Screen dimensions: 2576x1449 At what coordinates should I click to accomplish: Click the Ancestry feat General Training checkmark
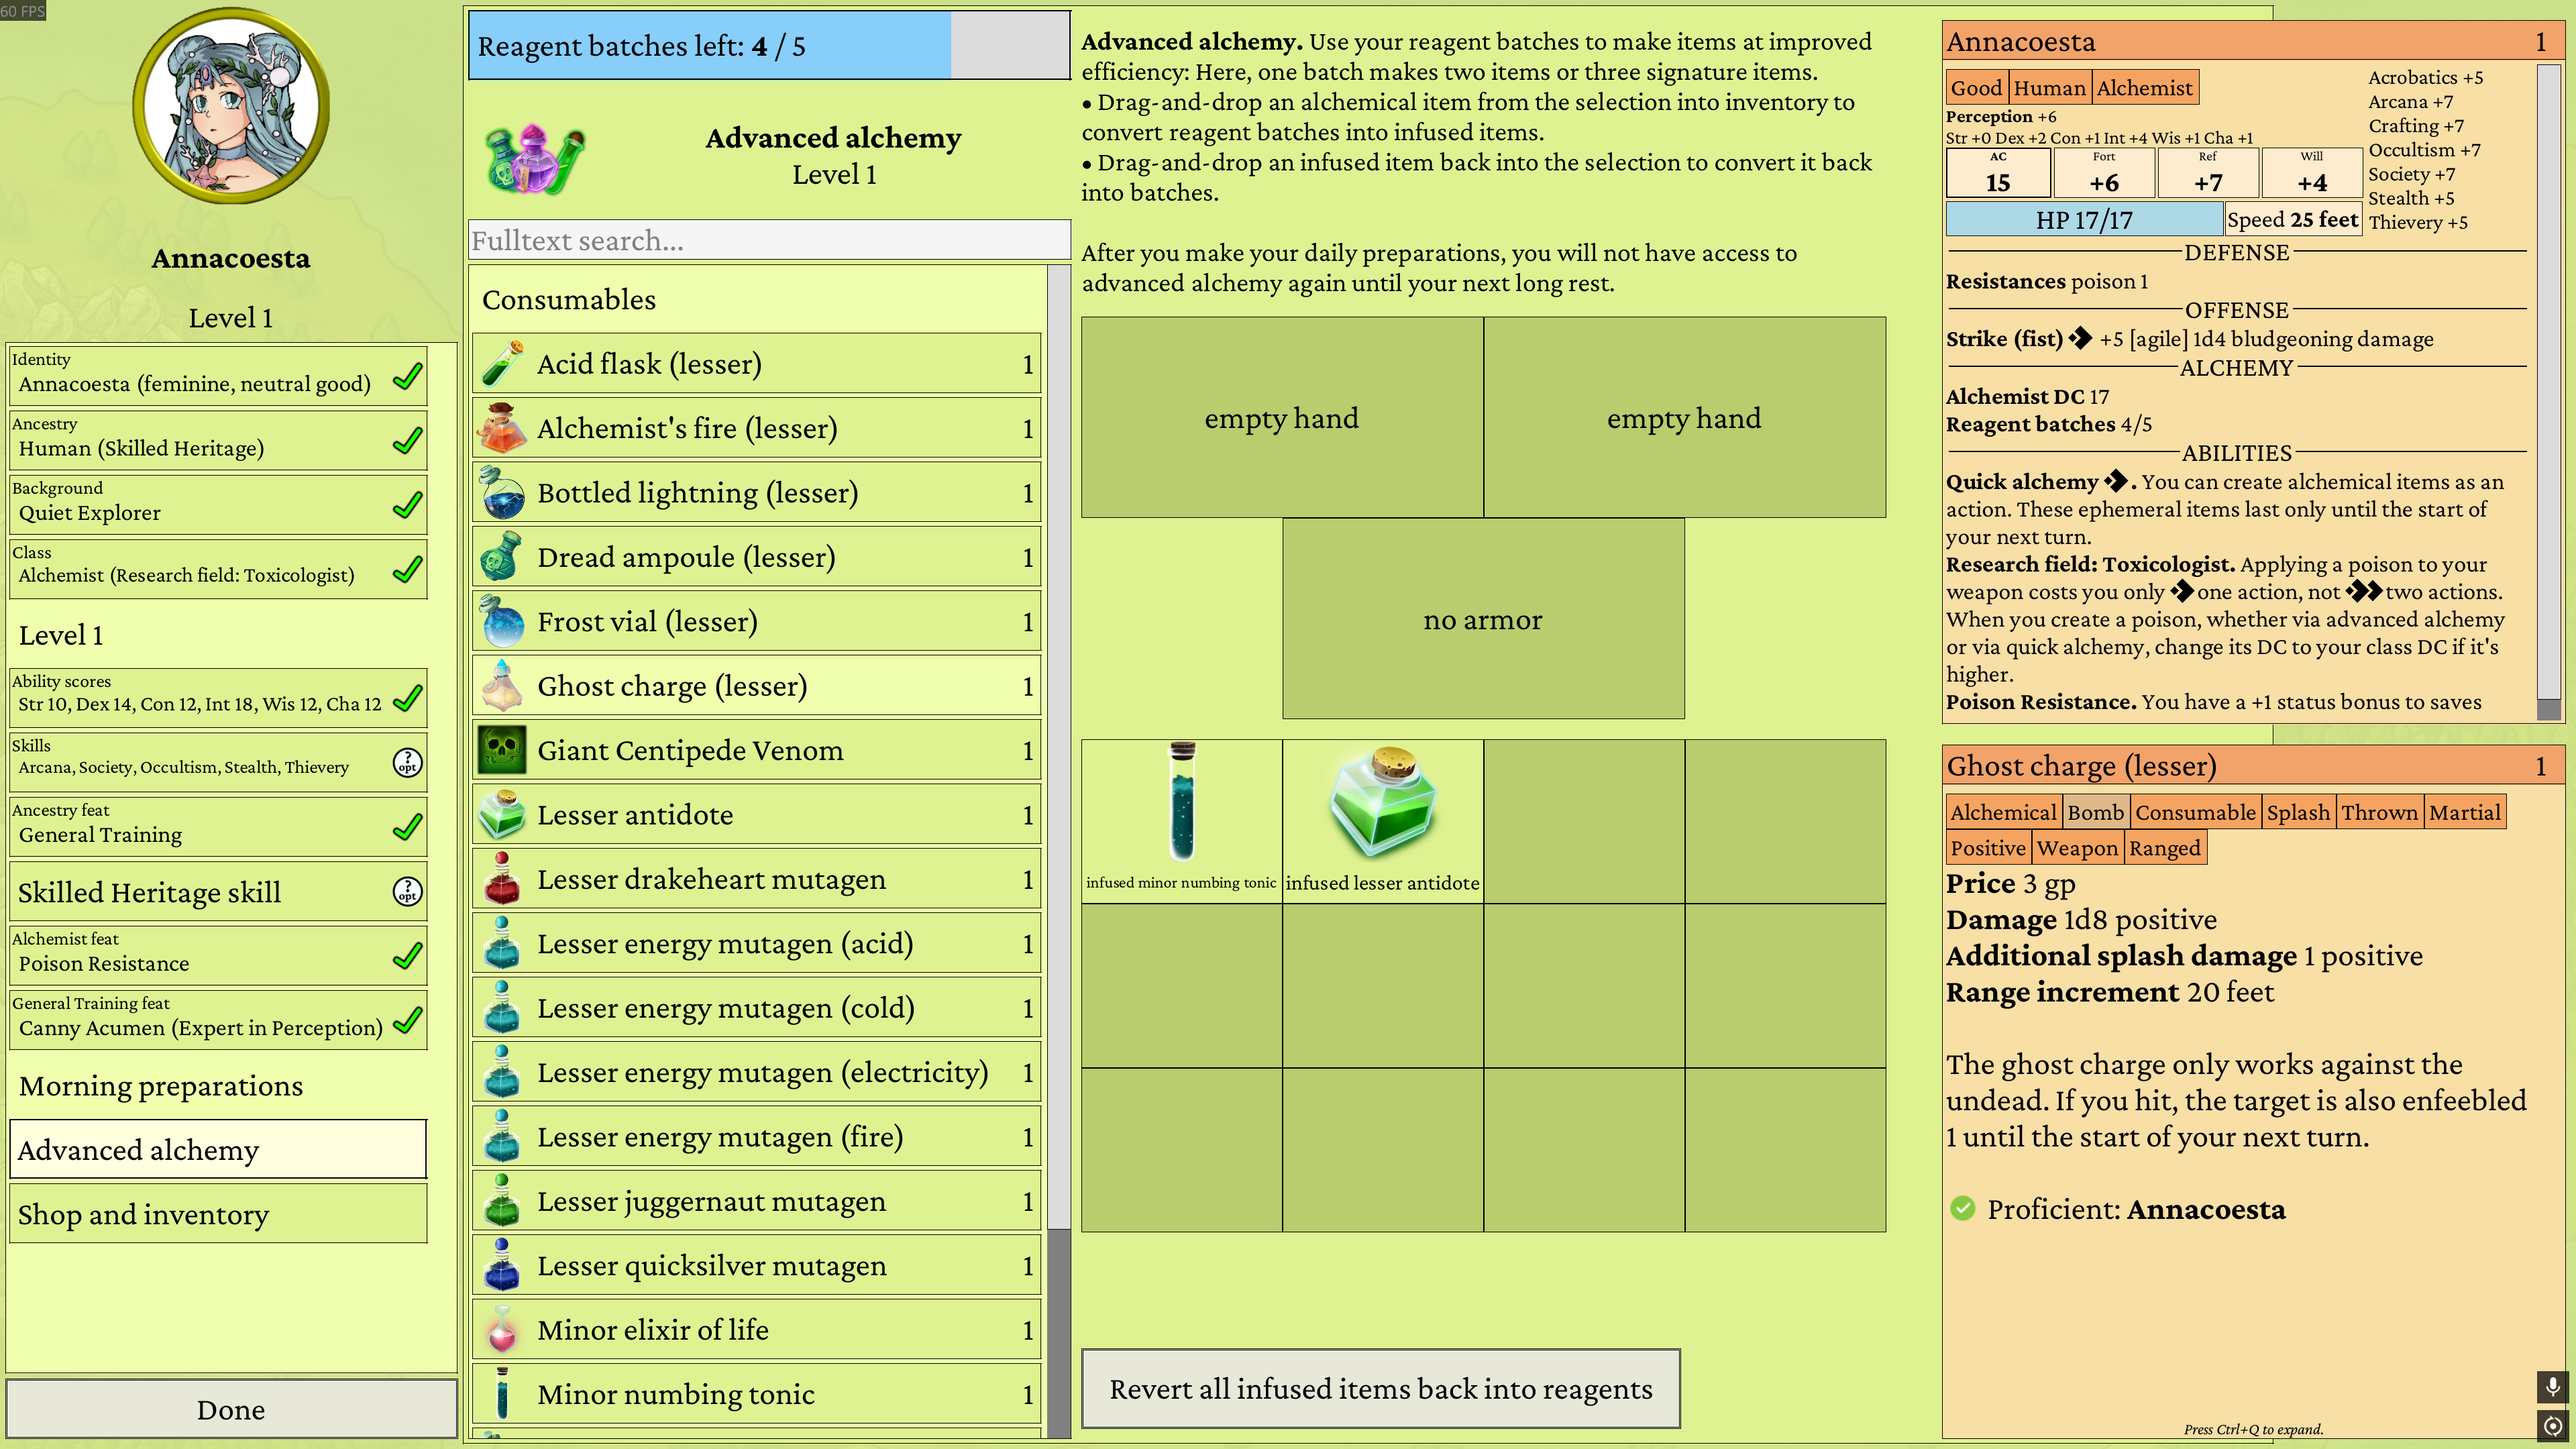pyautogui.click(x=407, y=828)
